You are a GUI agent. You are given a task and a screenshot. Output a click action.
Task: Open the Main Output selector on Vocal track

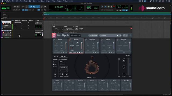[x=38, y=24]
